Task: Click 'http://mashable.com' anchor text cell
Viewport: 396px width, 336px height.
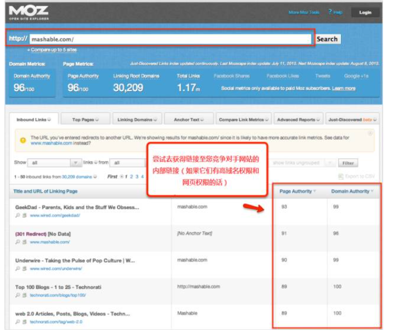Action: [x=199, y=286]
